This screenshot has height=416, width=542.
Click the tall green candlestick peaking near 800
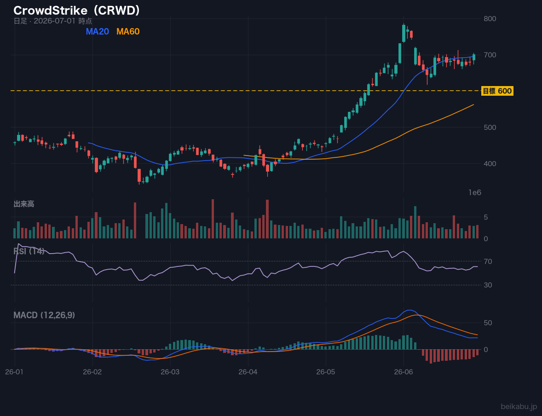404,33
